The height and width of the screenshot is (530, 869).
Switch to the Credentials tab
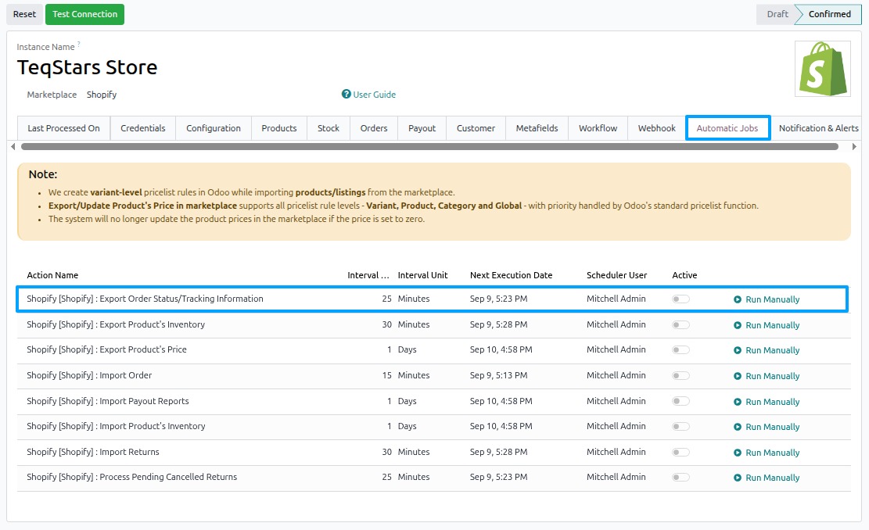pyautogui.click(x=143, y=128)
